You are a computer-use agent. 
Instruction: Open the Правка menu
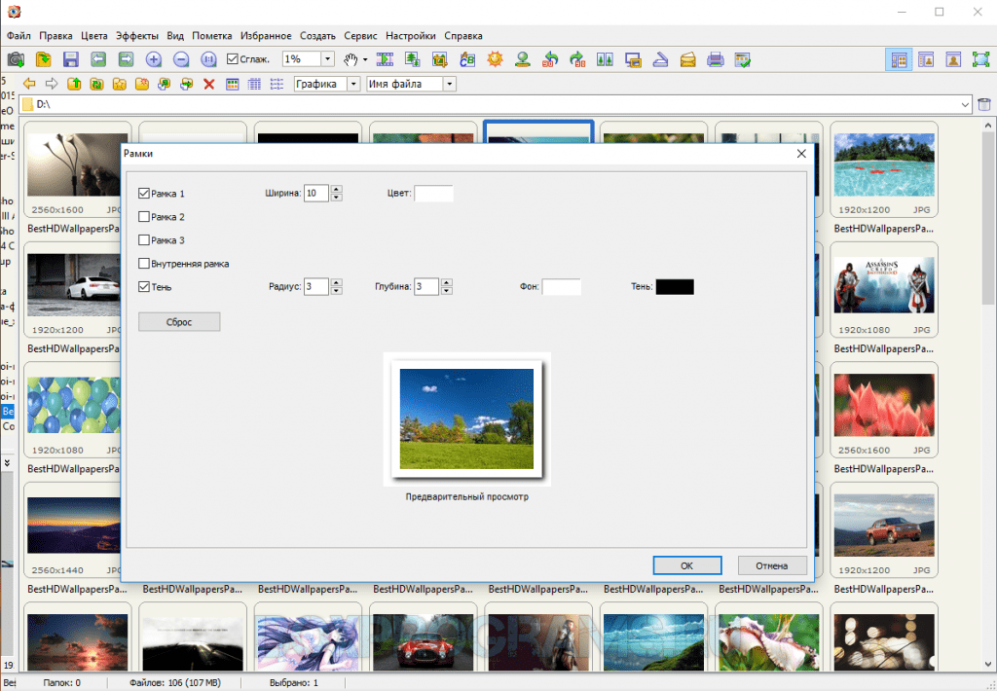(x=55, y=36)
